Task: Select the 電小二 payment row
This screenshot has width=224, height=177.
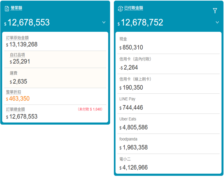Action: [x=168, y=164]
